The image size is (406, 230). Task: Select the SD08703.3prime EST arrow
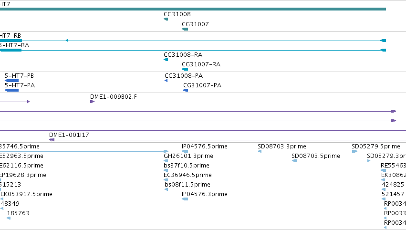pyautogui.click(x=260, y=152)
